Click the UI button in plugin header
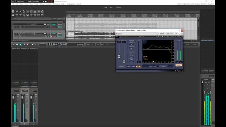Viewport: 226px width, 127px height. pyautogui.click(x=176, y=34)
